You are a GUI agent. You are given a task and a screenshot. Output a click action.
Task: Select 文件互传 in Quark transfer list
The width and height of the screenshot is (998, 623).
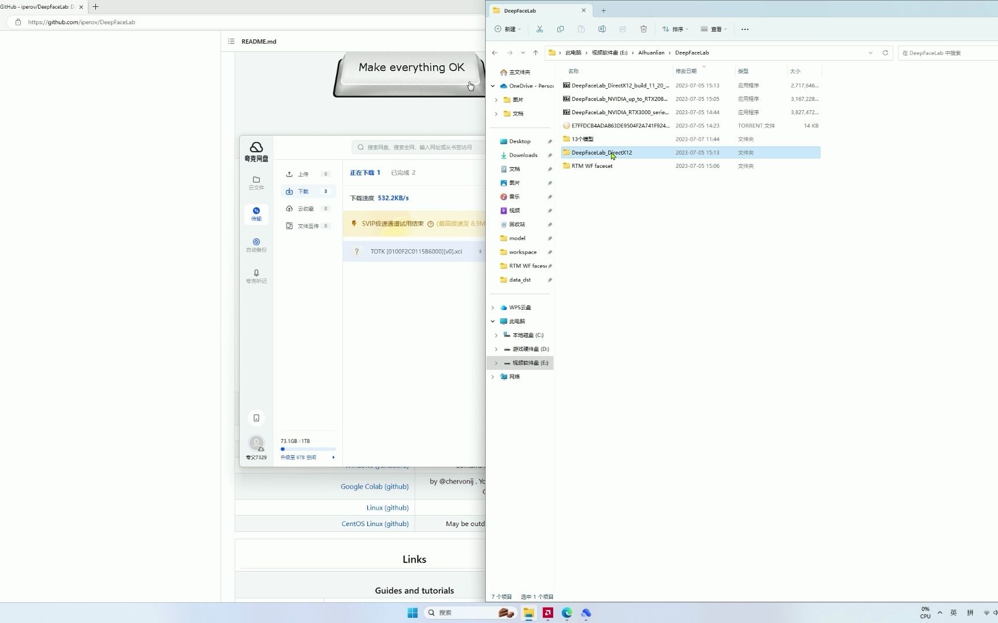point(308,226)
